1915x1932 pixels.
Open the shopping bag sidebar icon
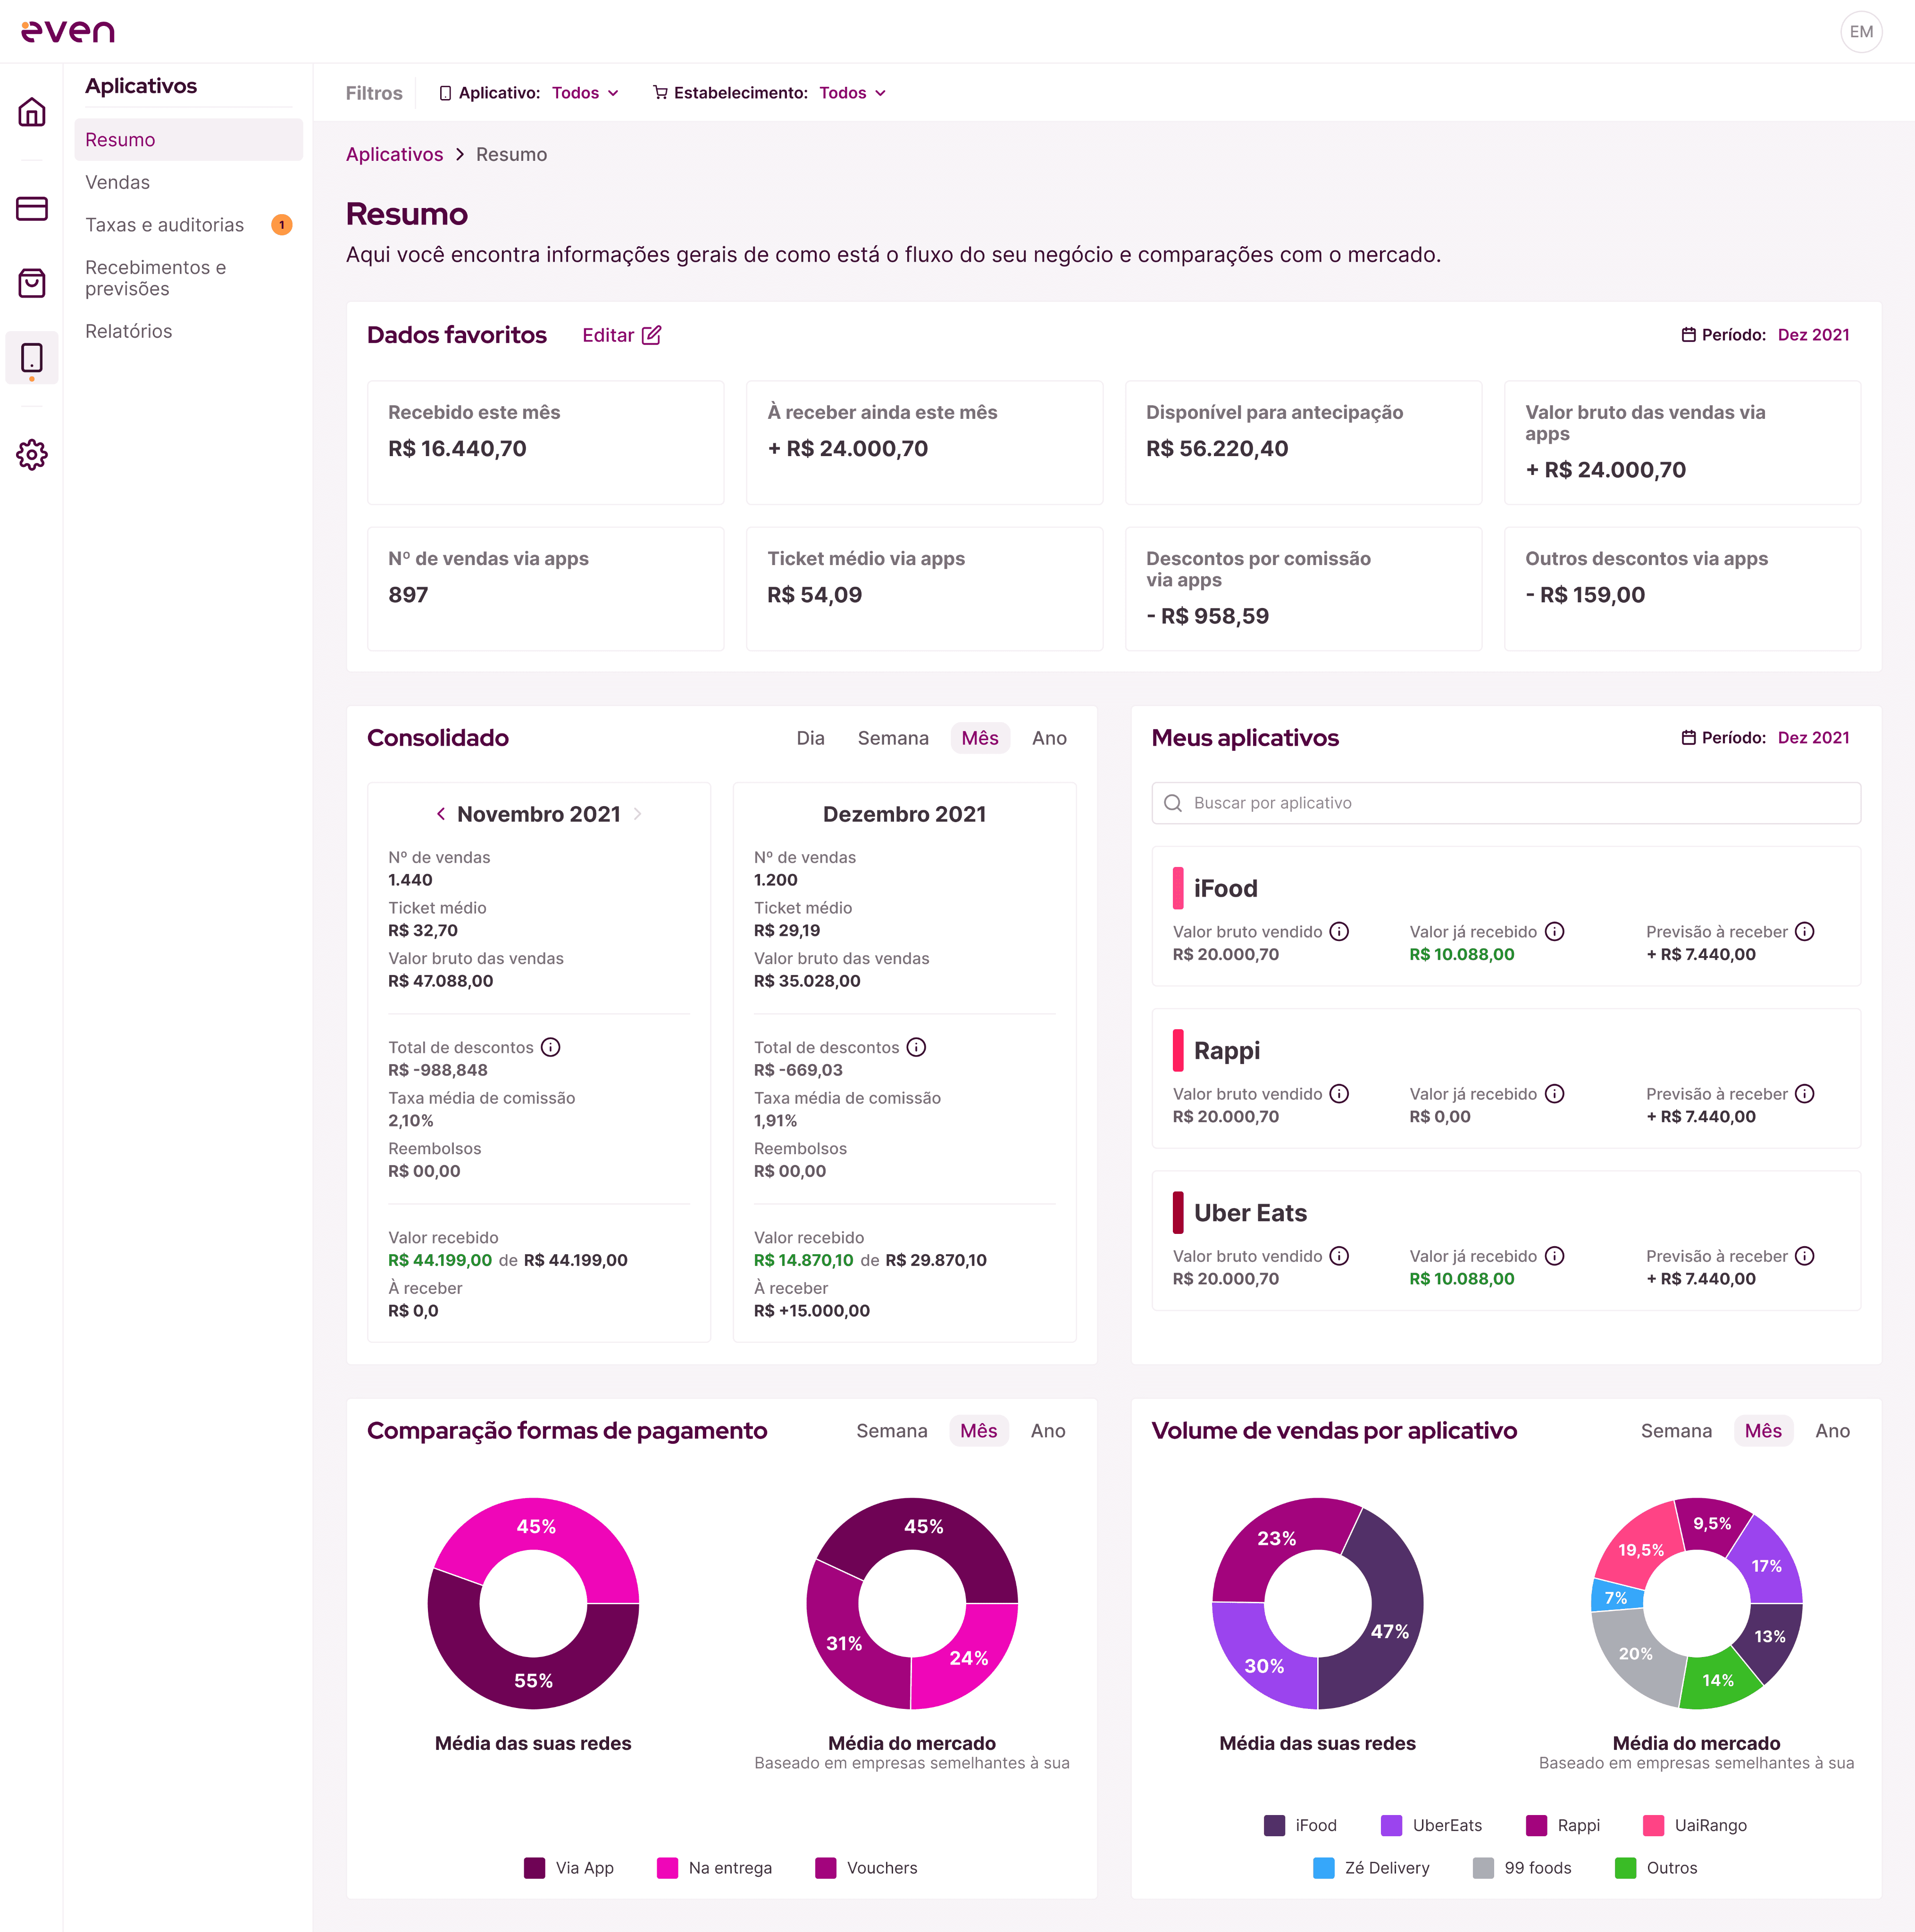point(32,283)
